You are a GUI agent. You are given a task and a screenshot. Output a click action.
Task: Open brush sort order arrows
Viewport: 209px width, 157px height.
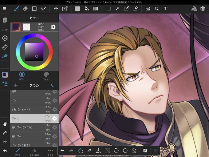(x=52, y=85)
